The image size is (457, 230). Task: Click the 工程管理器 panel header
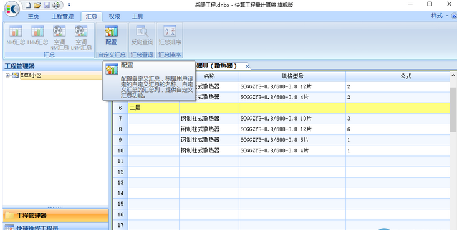[55, 67]
